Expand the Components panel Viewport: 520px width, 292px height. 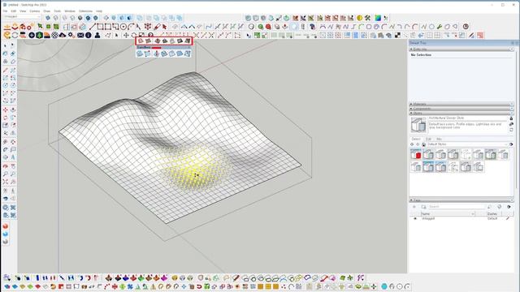461,109
